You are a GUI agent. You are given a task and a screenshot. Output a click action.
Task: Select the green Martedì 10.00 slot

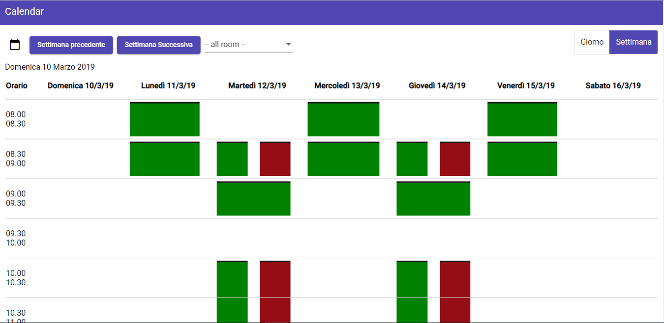(x=232, y=280)
